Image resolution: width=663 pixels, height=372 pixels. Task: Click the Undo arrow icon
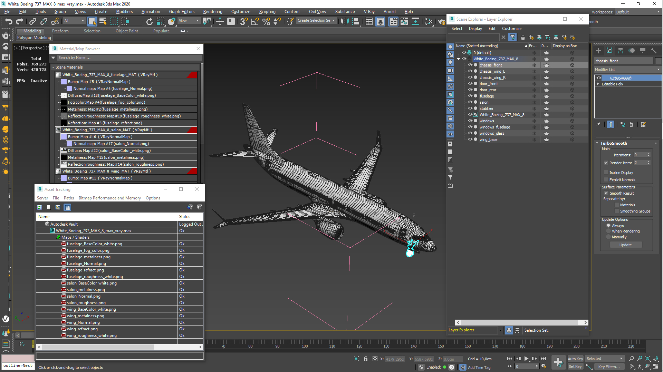click(8, 21)
